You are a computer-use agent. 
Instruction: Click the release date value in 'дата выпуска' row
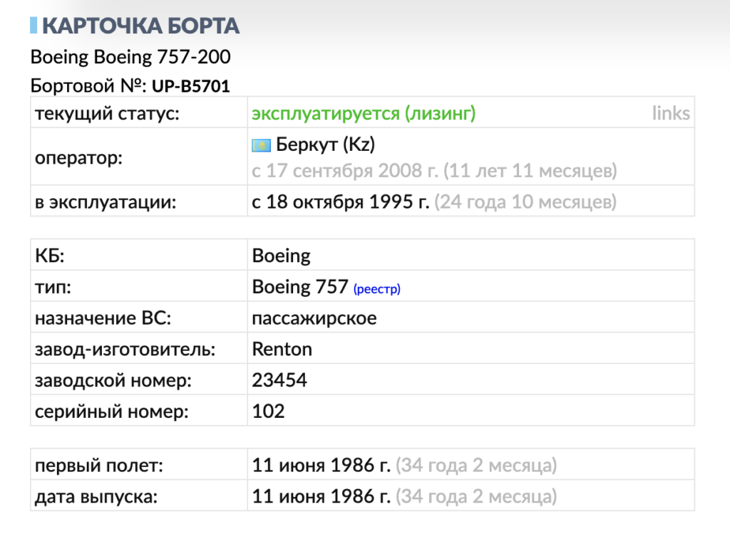(322, 496)
